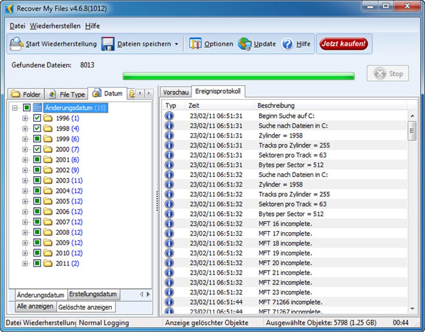Uncheck the 1996 folder checkbox

tap(37, 118)
